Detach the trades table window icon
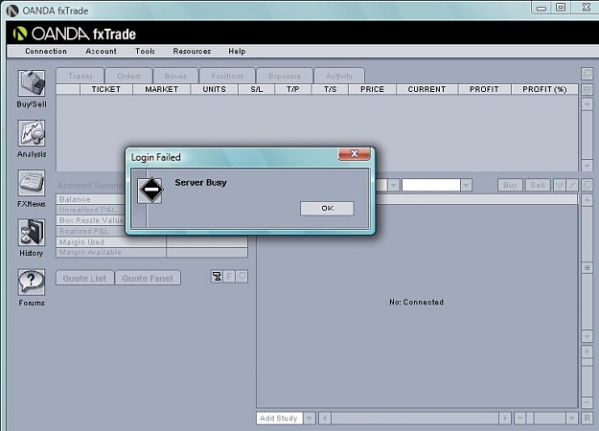 (587, 74)
